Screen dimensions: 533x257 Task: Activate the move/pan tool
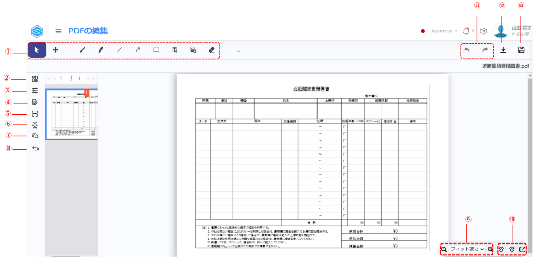(x=56, y=50)
